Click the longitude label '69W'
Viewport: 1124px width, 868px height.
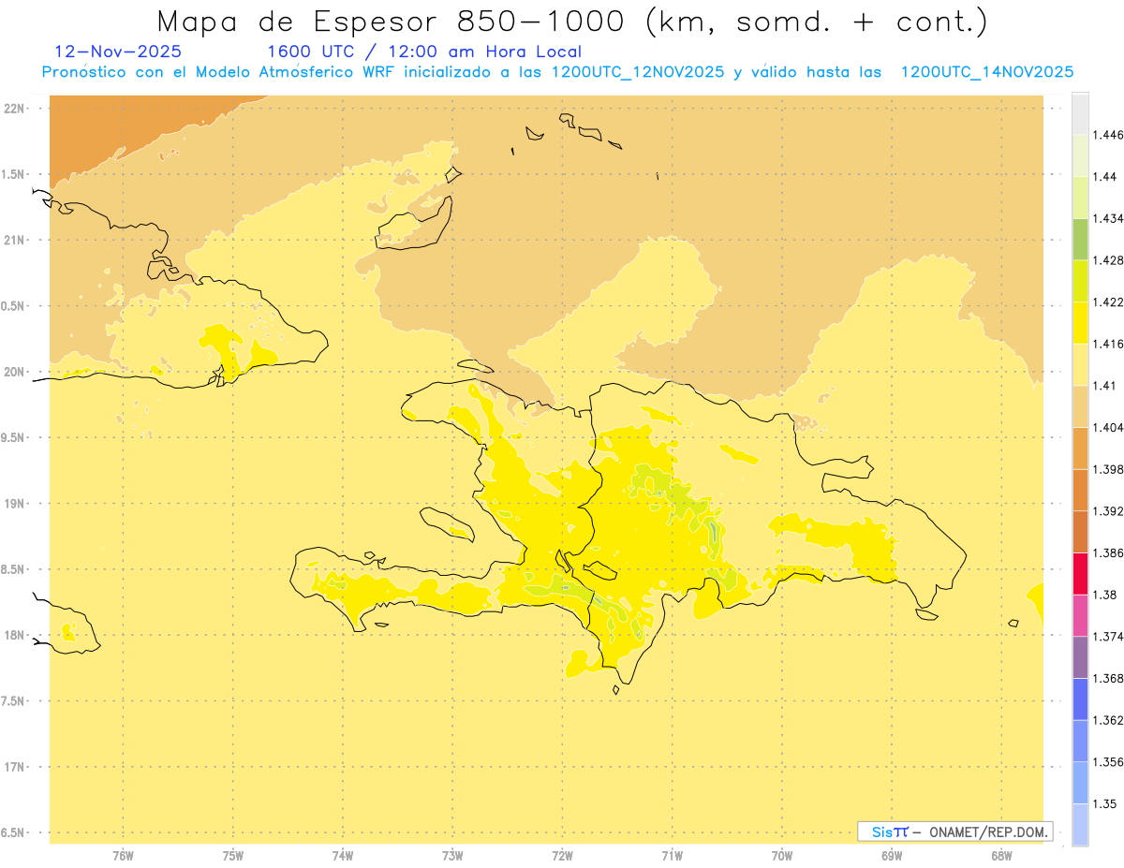[x=892, y=856]
